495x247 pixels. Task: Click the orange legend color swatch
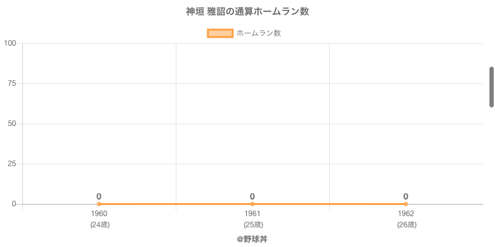(x=220, y=33)
